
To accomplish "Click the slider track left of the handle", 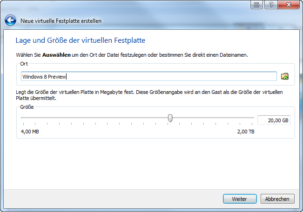I will point(93,119).
